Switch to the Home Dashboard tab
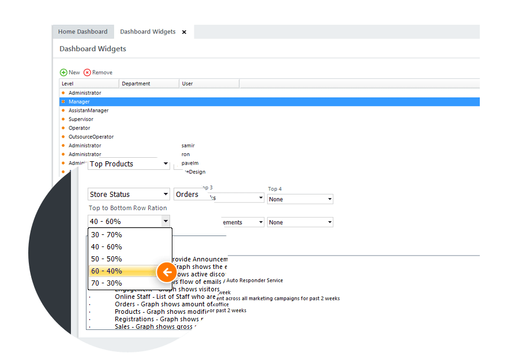This screenshot has width=519, height=357. (82, 32)
